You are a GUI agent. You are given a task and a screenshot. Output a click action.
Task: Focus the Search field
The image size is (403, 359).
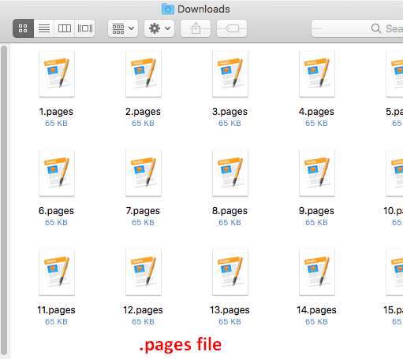[357, 28]
